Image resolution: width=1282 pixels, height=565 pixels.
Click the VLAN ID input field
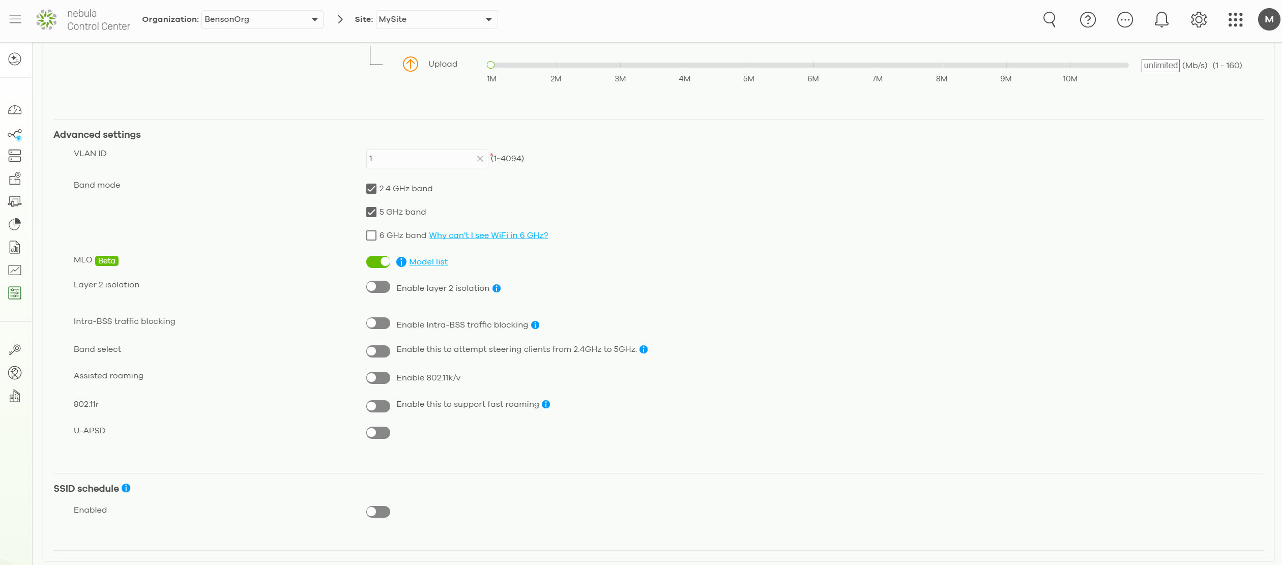click(x=426, y=159)
